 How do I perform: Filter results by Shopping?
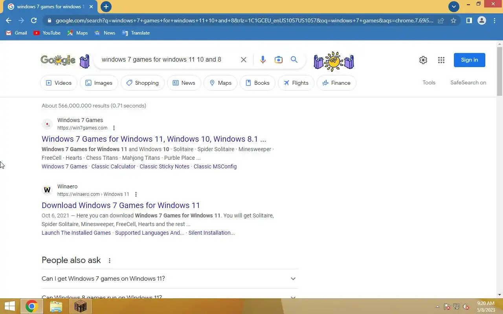click(143, 83)
